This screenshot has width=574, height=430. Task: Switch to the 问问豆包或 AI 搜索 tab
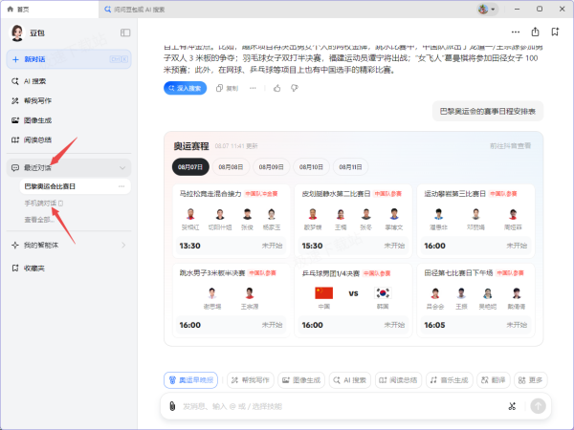135,10
